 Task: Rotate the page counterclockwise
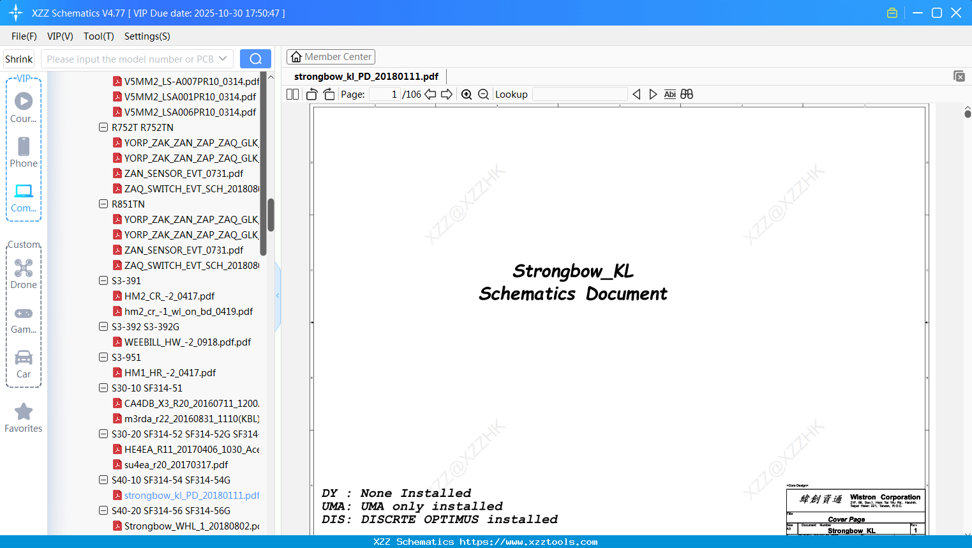[312, 95]
